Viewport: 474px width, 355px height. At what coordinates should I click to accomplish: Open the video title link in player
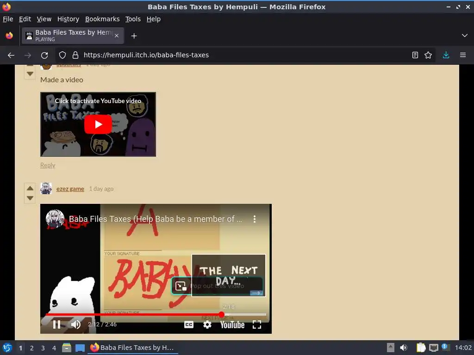156,219
